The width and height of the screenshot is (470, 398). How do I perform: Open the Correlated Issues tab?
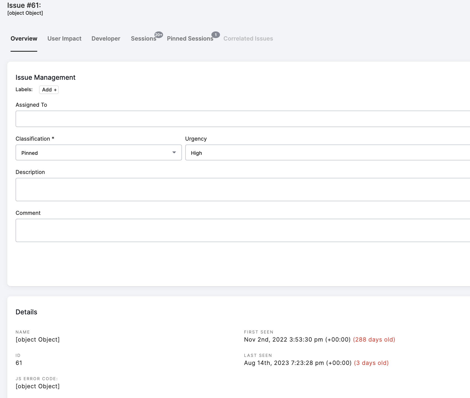[248, 39]
